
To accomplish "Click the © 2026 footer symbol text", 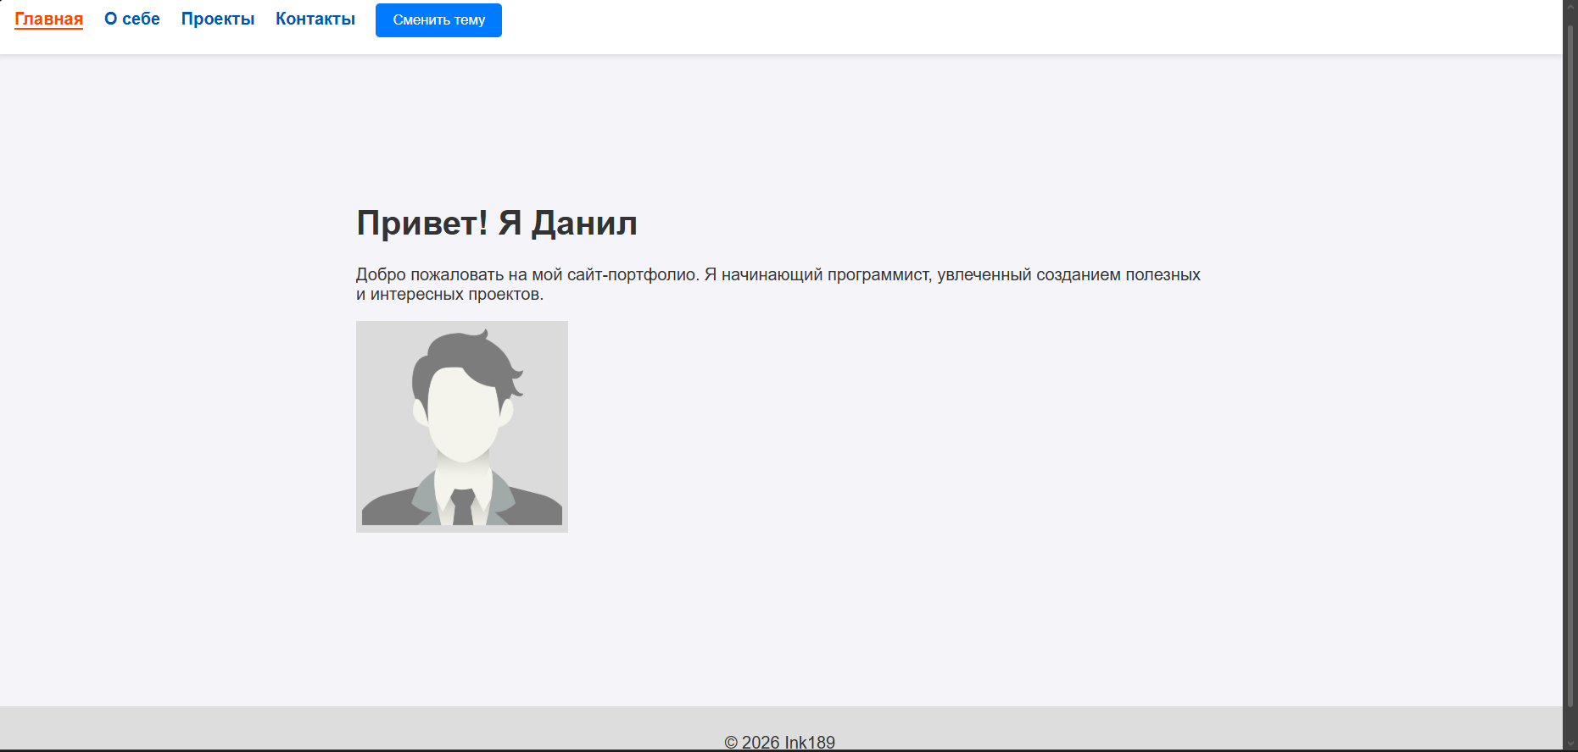I will click(x=751, y=742).
